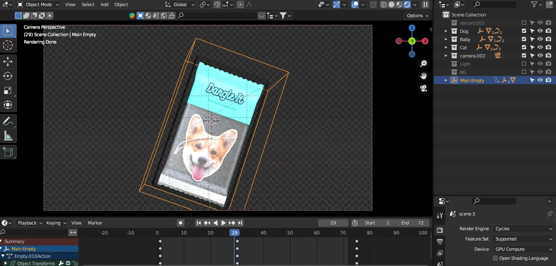Image resolution: width=556 pixels, height=266 pixels.
Task: Open the Feature Set Supported dropdown
Action: pos(523,239)
